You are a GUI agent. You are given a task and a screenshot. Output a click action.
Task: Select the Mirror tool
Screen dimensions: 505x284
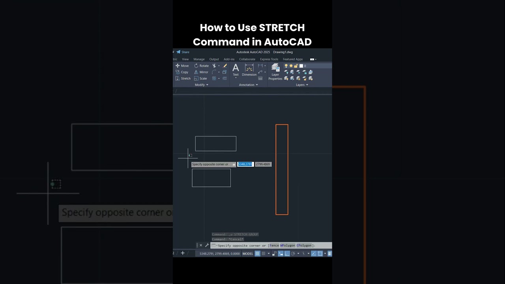click(x=201, y=72)
